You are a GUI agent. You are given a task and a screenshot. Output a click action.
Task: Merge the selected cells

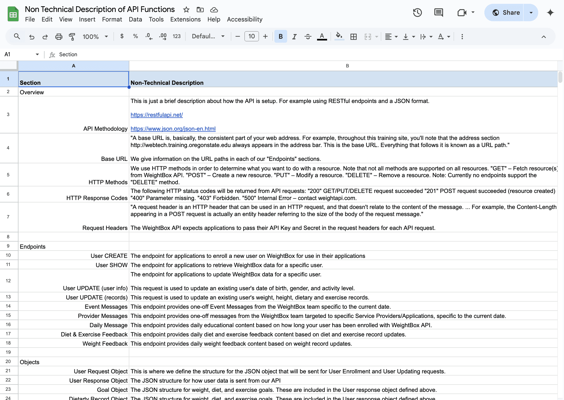368,36
